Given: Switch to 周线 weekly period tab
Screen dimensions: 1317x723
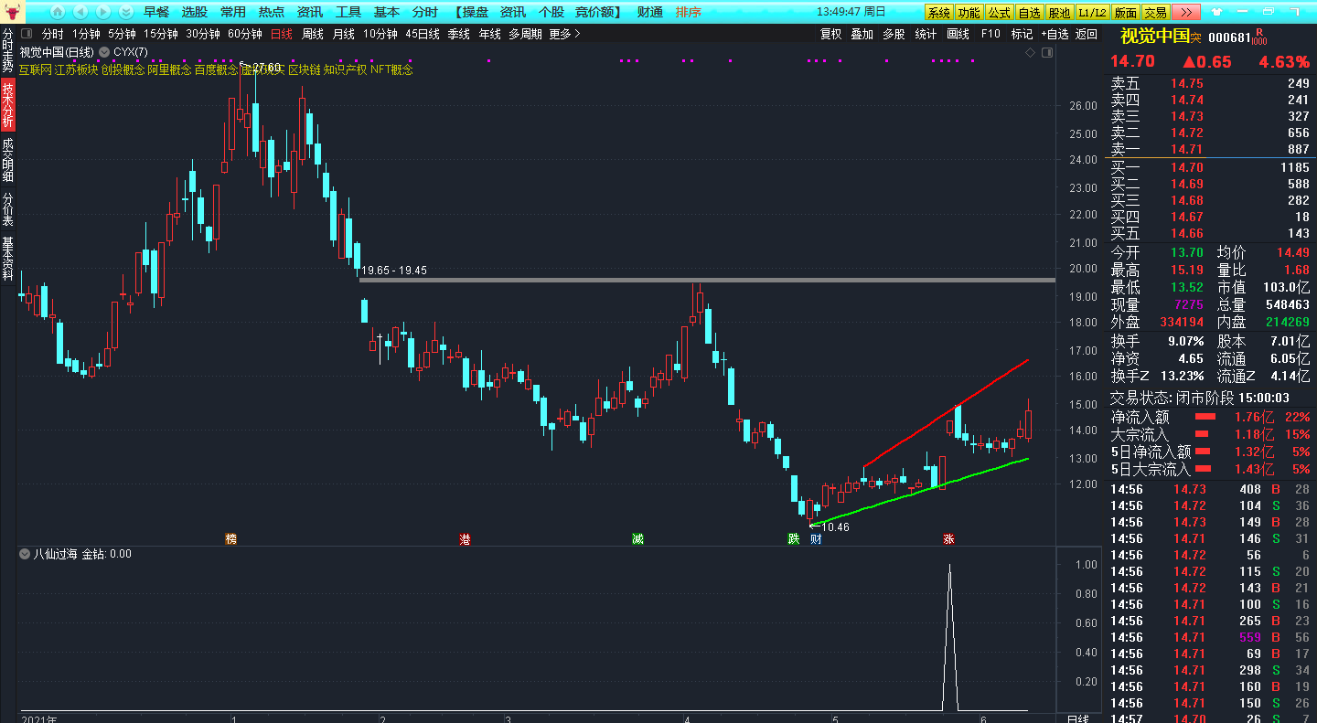Looking at the screenshot, I should tap(313, 34).
